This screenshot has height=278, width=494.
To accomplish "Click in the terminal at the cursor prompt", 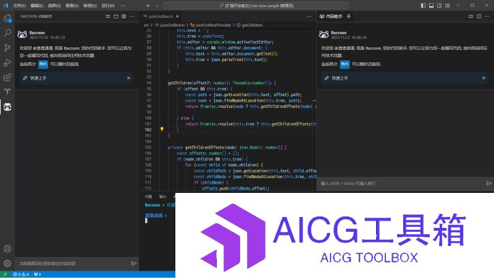I will point(146,221).
